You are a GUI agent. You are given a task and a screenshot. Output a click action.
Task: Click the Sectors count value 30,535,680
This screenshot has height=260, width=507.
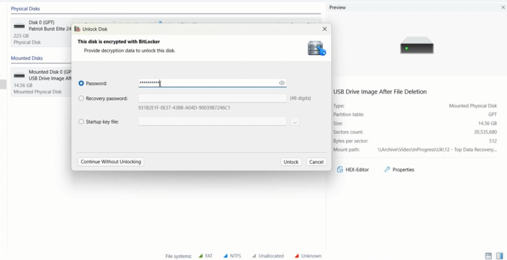tap(485, 132)
